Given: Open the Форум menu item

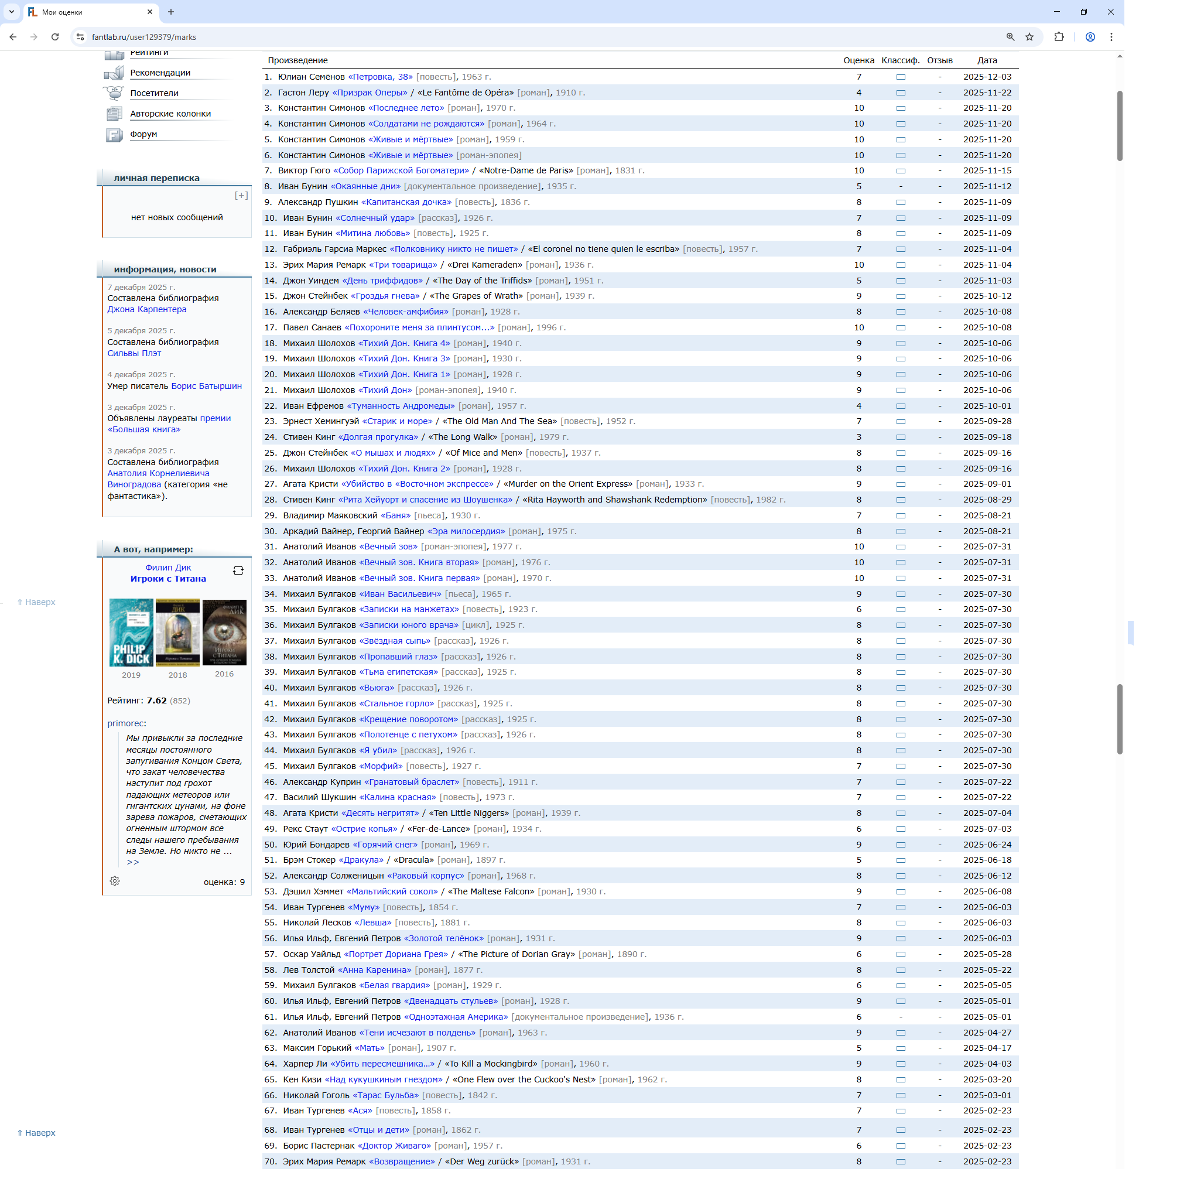Looking at the screenshot, I should (143, 135).
